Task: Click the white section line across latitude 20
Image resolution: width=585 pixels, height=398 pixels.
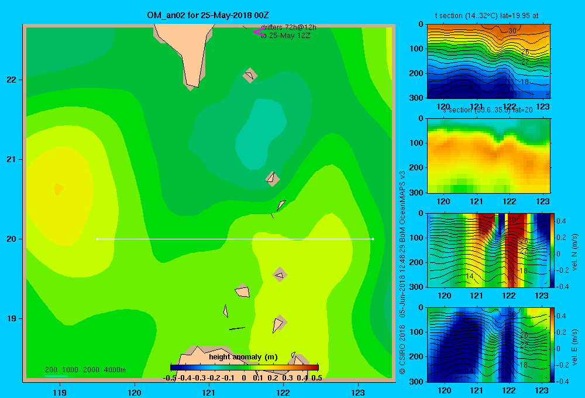Action: click(235, 239)
